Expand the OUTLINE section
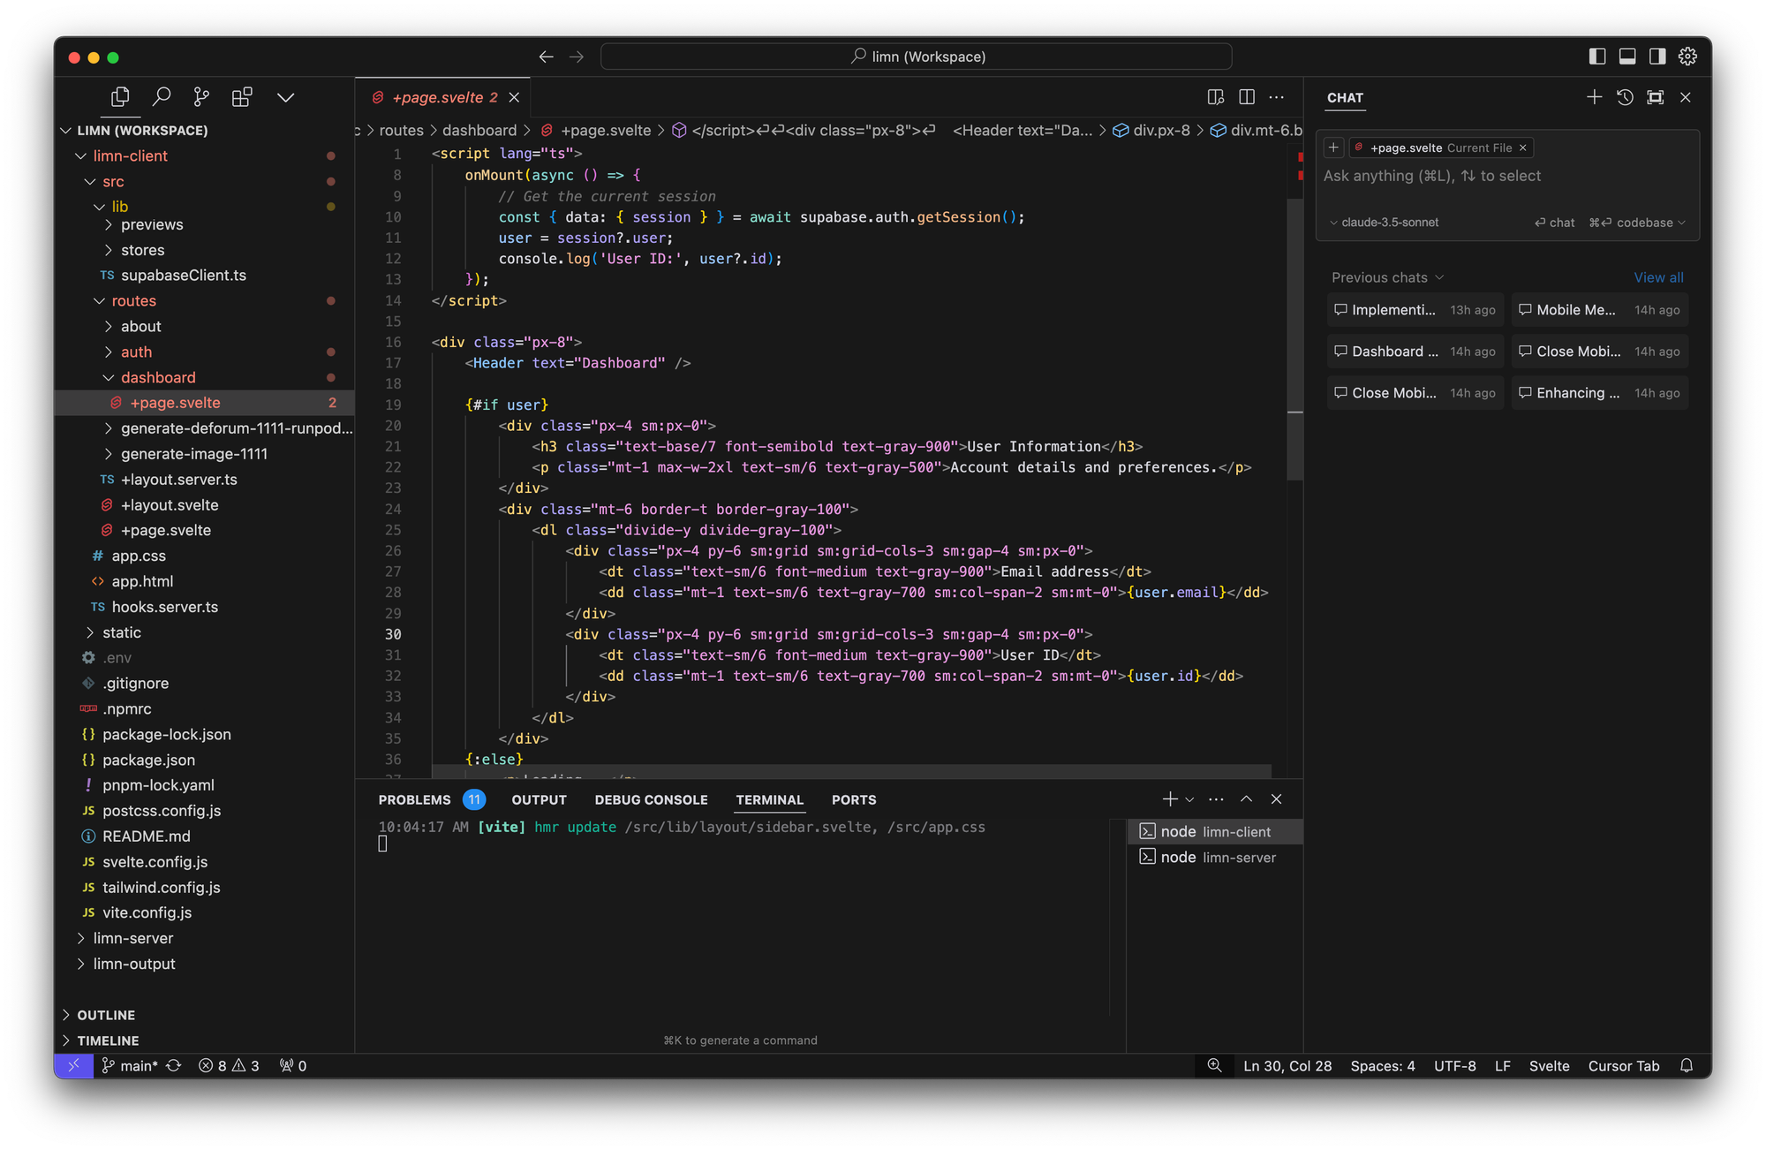Viewport: 1766px width, 1150px height. [106, 1015]
